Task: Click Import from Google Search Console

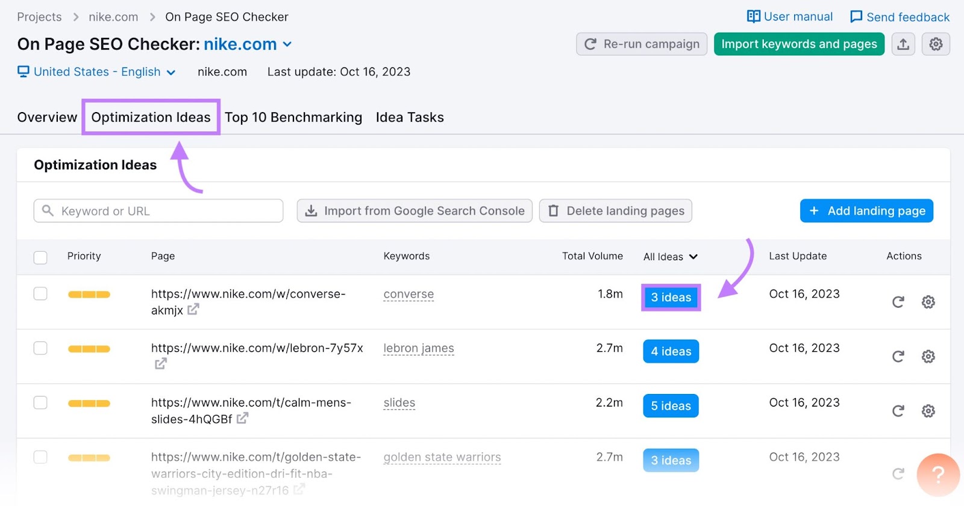Action: coord(415,211)
